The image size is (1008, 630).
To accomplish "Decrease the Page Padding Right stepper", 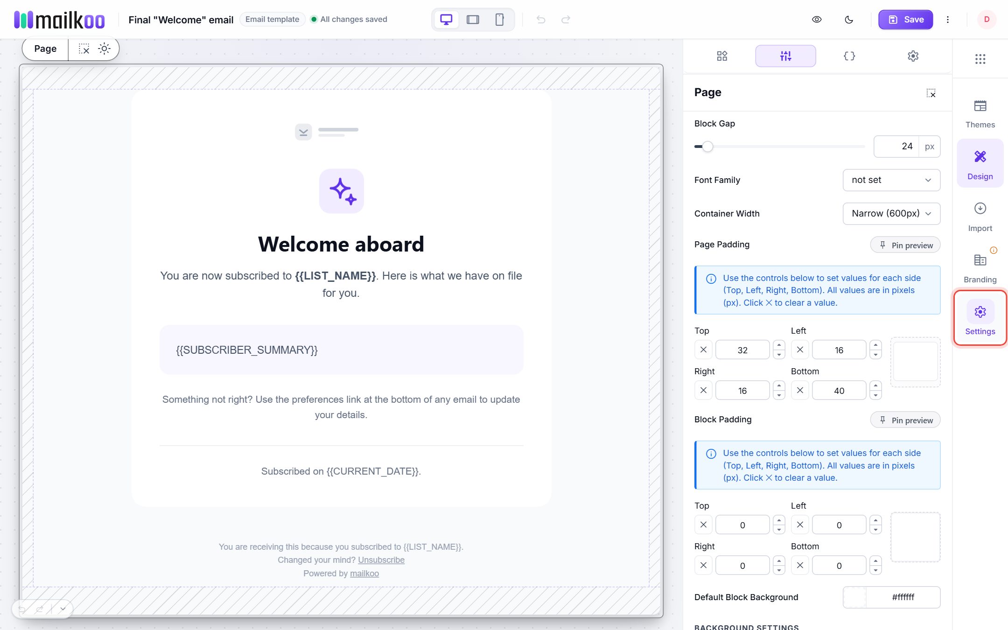I will tap(779, 395).
